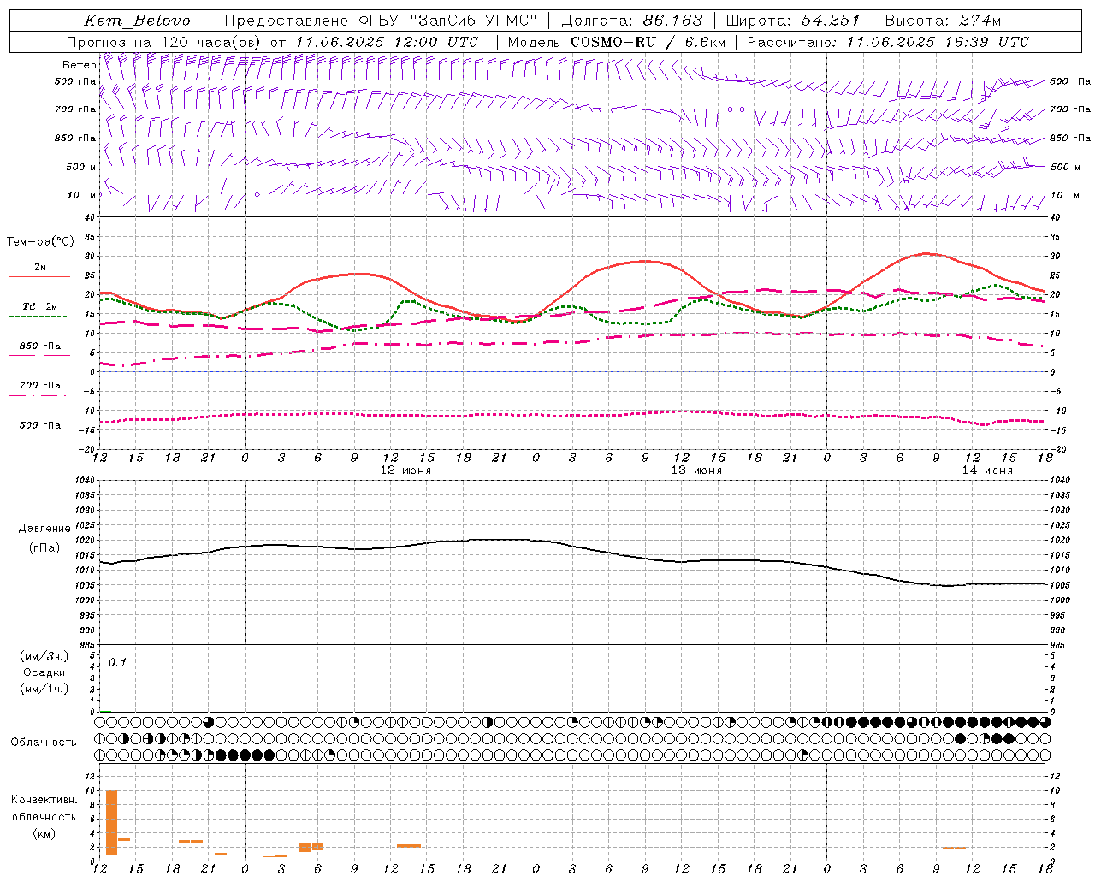Click the '0.1' precipitation value

point(117,662)
